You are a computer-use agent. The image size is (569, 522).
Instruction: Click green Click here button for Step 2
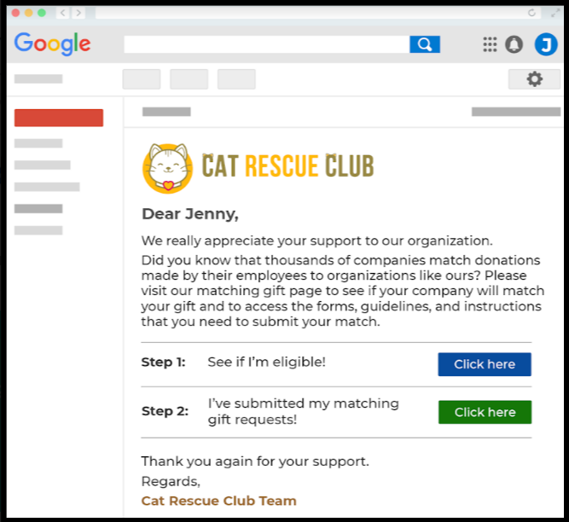pos(485,412)
